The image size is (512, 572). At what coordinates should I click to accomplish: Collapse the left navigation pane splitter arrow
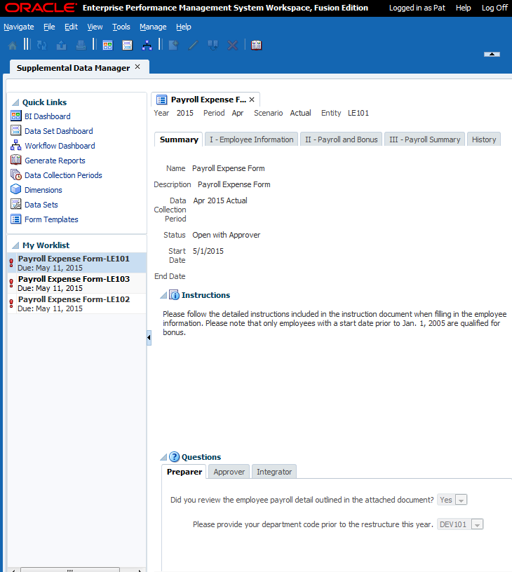[149, 337]
